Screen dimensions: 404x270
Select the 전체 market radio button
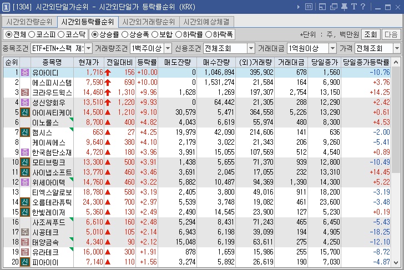point(9,34)
